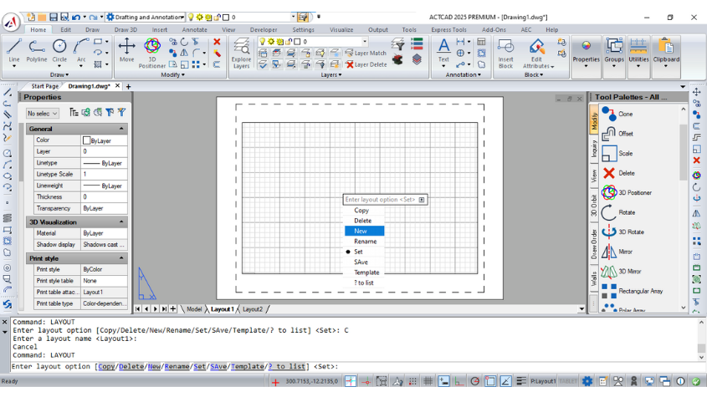707x397 pixels.
Task: Select Rectangular Array in Tool Palettes
Action: [633, 291]
